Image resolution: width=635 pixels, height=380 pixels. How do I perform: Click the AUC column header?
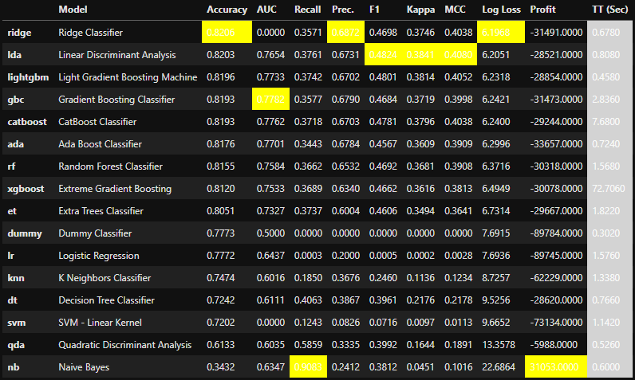click(x=266, y=10)
